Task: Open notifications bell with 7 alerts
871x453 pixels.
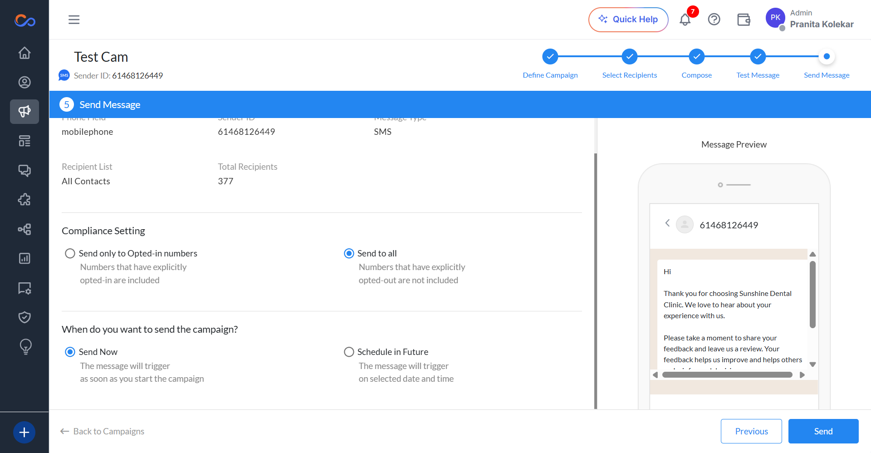Action: pyautogui.click(x=685, y=20)
